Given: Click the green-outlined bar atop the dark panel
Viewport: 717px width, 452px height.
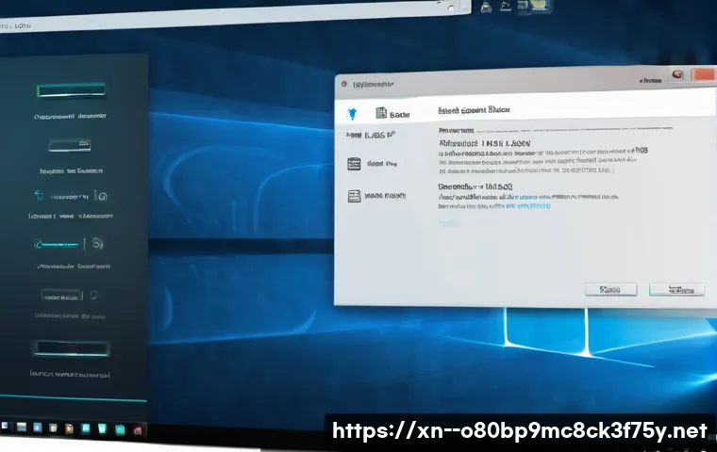Looking at the screenshot, I should pos(71,90).
